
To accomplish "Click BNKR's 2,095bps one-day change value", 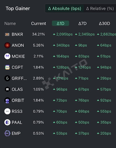I will [x=63, y=34].
